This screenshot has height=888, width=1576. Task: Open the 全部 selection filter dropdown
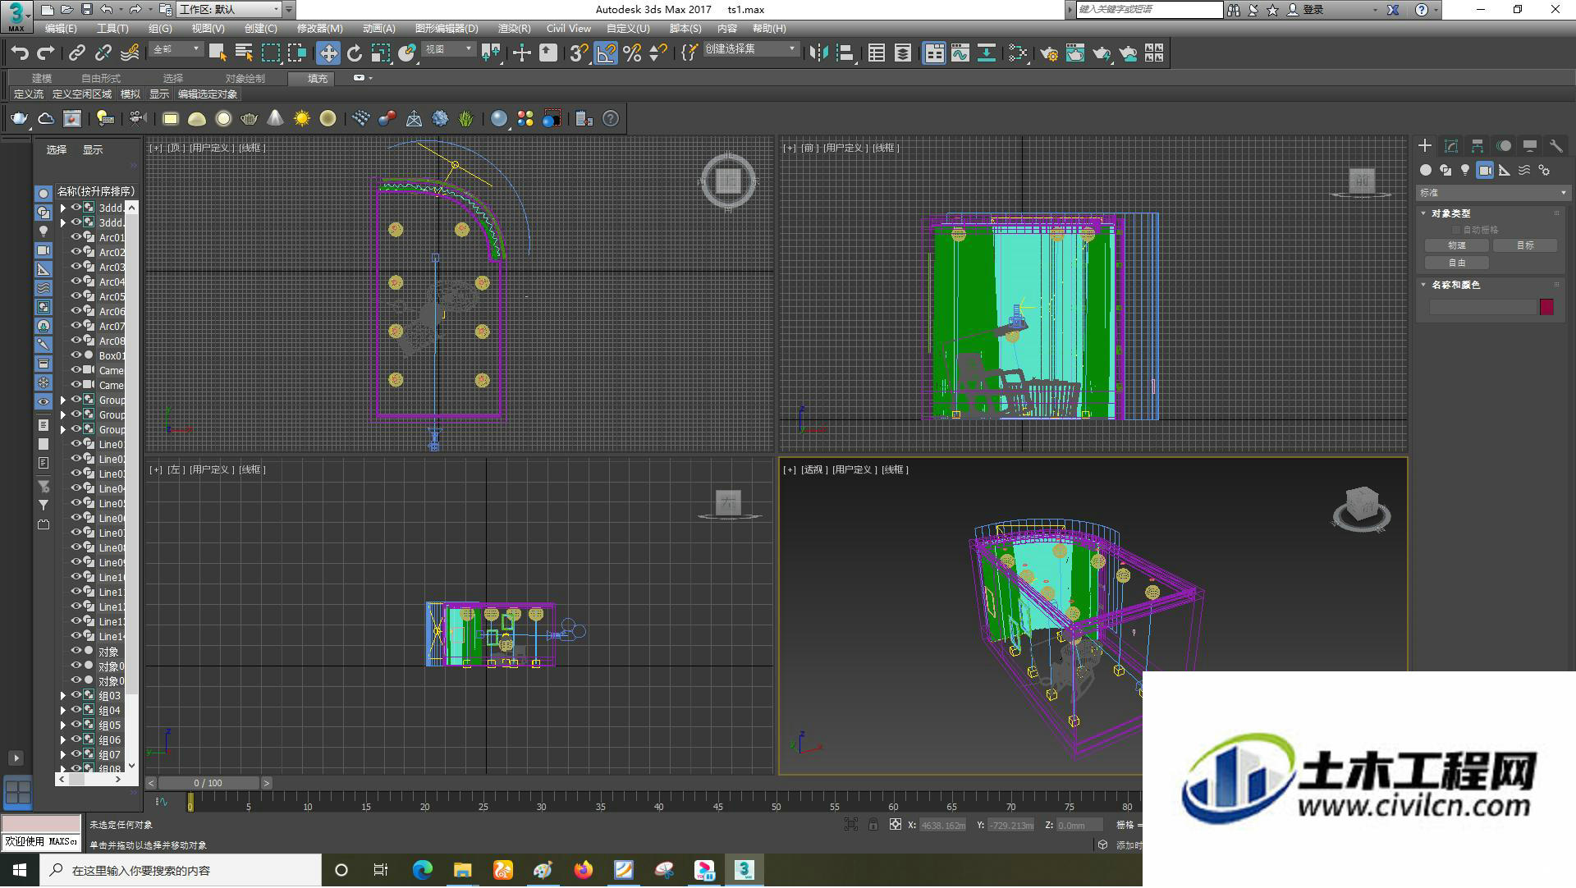tap(176, 49)
